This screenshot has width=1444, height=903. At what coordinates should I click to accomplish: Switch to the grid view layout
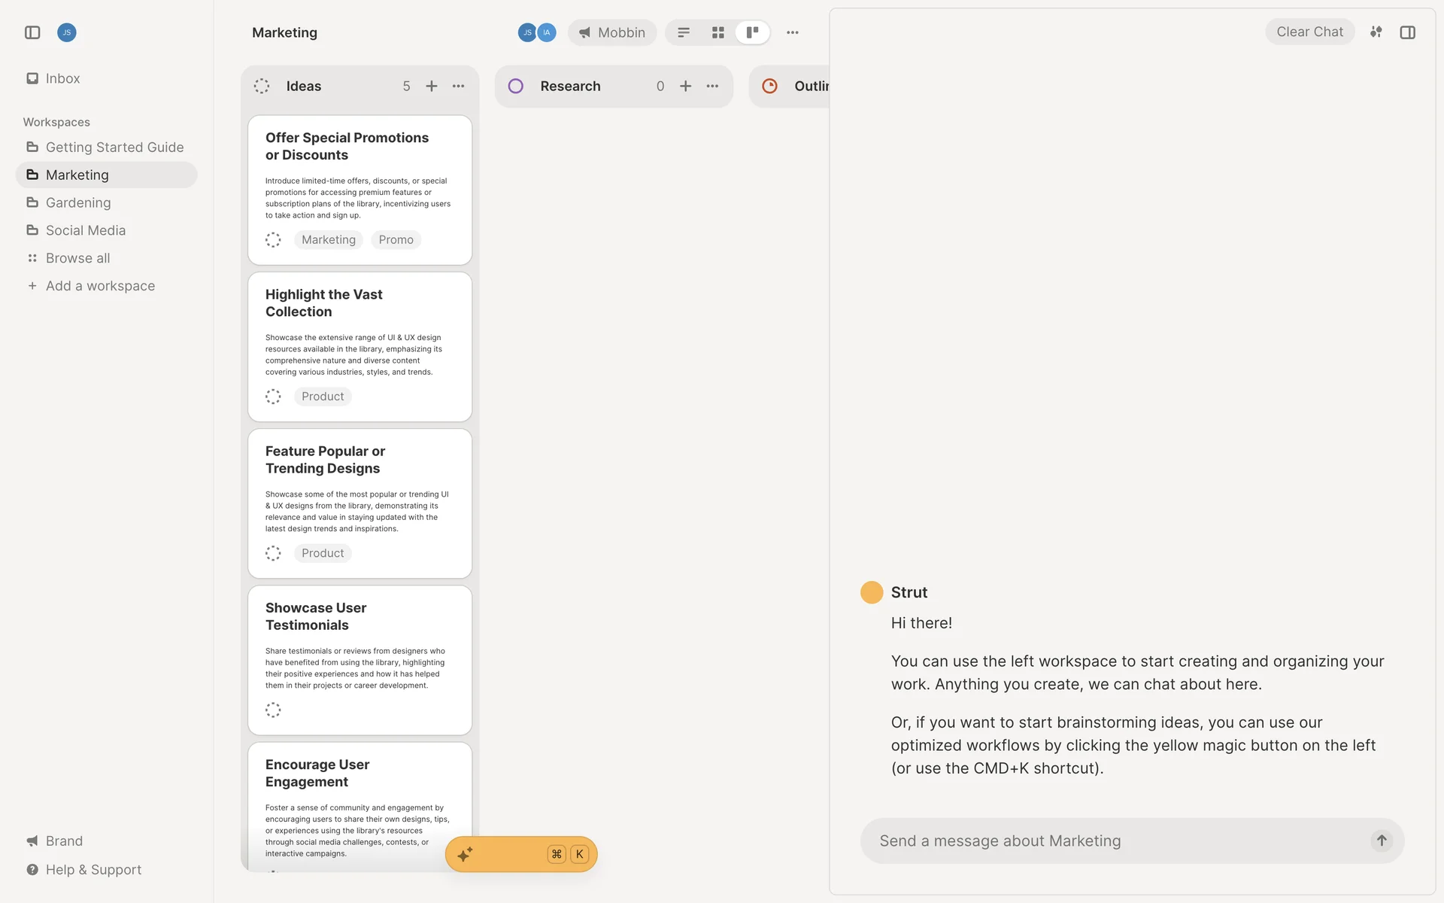point(717,32)
